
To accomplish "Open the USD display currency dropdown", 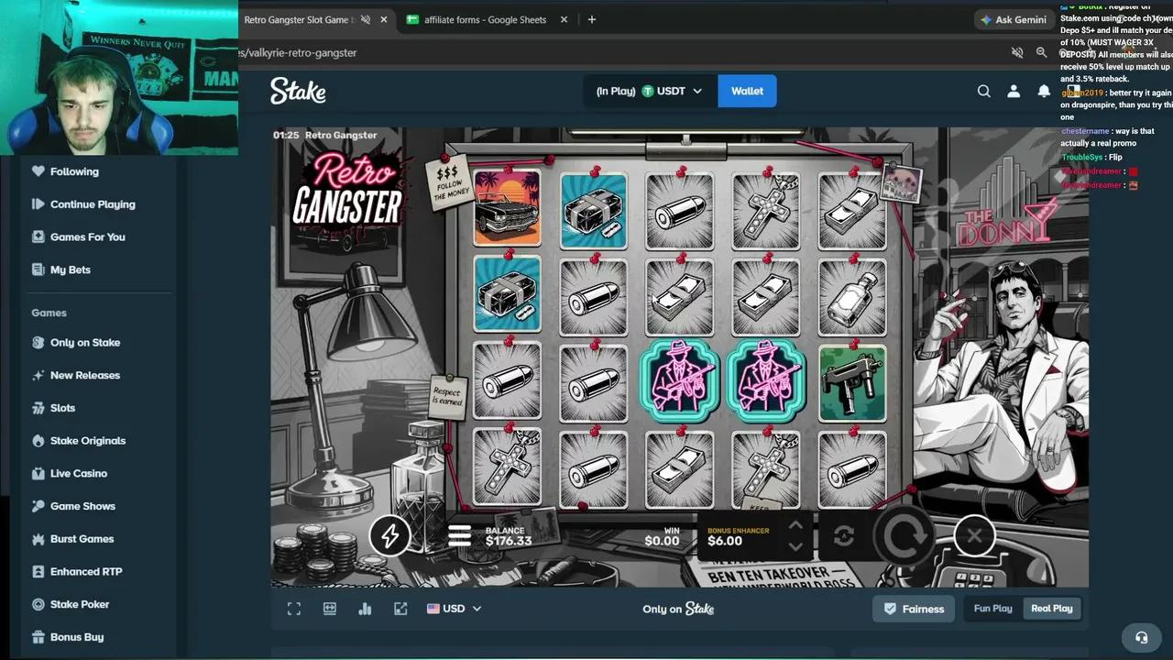I will tap(454, 609).
